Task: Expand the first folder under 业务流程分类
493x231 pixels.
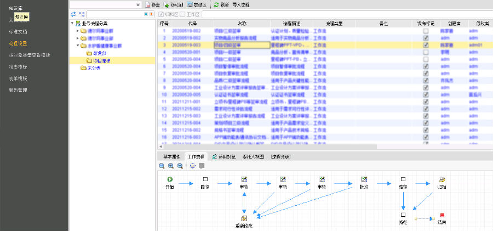Action: [78, 31]
